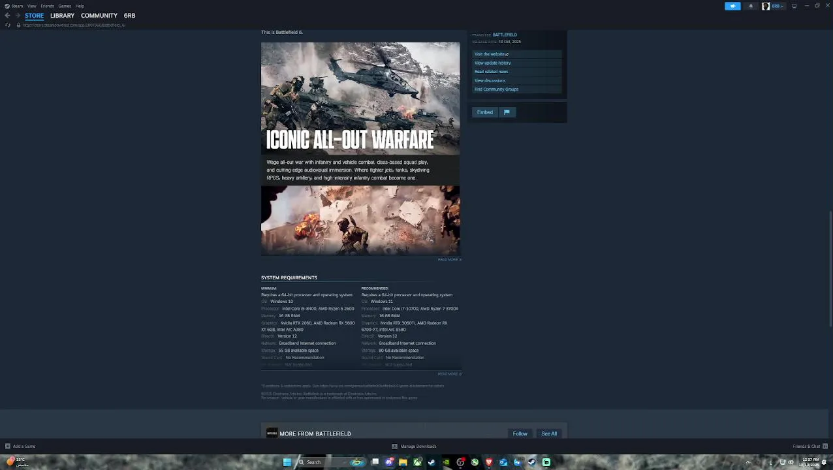Switch to Big Picture mode icon
833x470 pixels.
pos(794,6)
